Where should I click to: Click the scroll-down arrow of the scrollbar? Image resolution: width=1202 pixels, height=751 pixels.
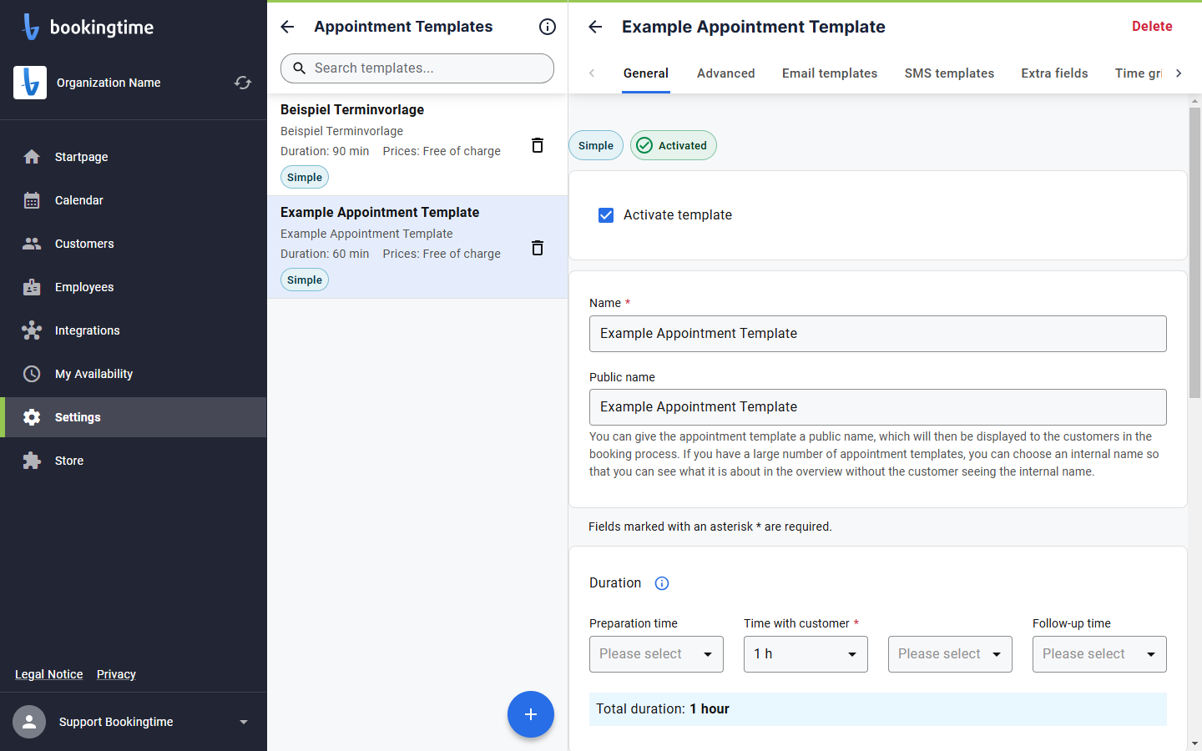[1194, 743]
